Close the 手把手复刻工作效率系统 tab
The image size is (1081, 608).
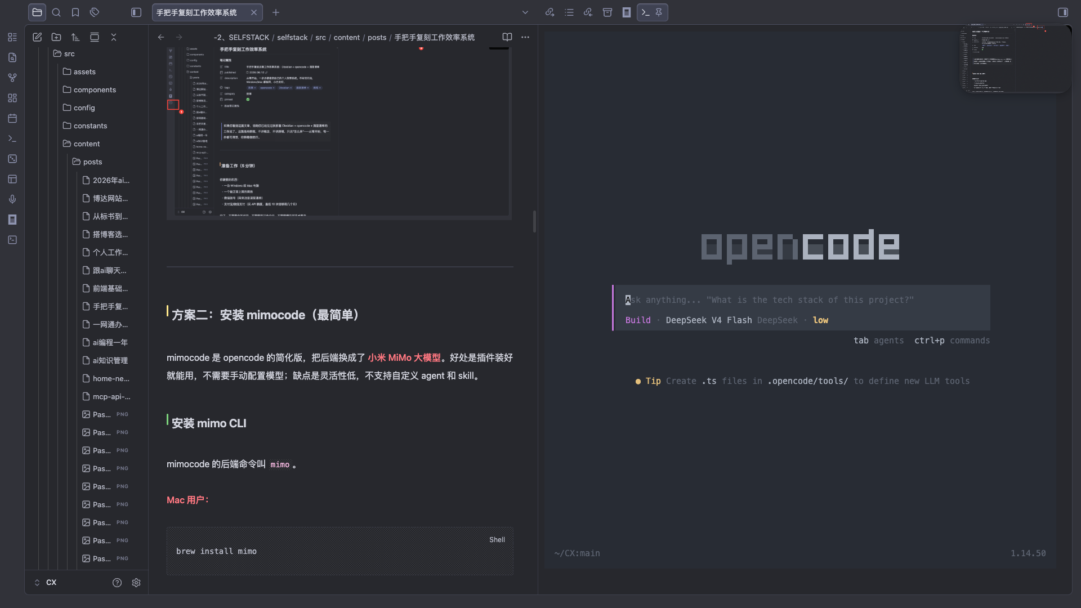tap(254, 12)
